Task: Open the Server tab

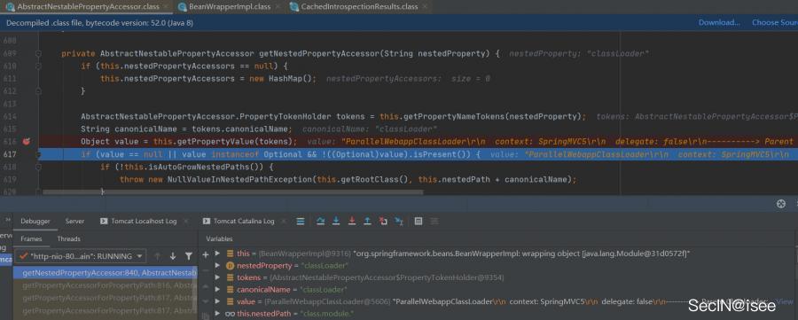Action: coord(74,222)
